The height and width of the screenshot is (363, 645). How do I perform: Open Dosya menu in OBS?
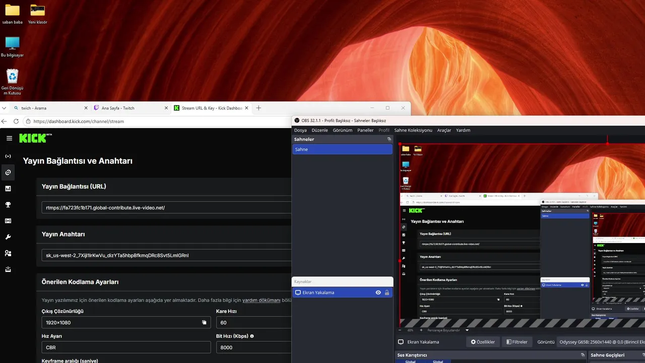pos(300,130)
